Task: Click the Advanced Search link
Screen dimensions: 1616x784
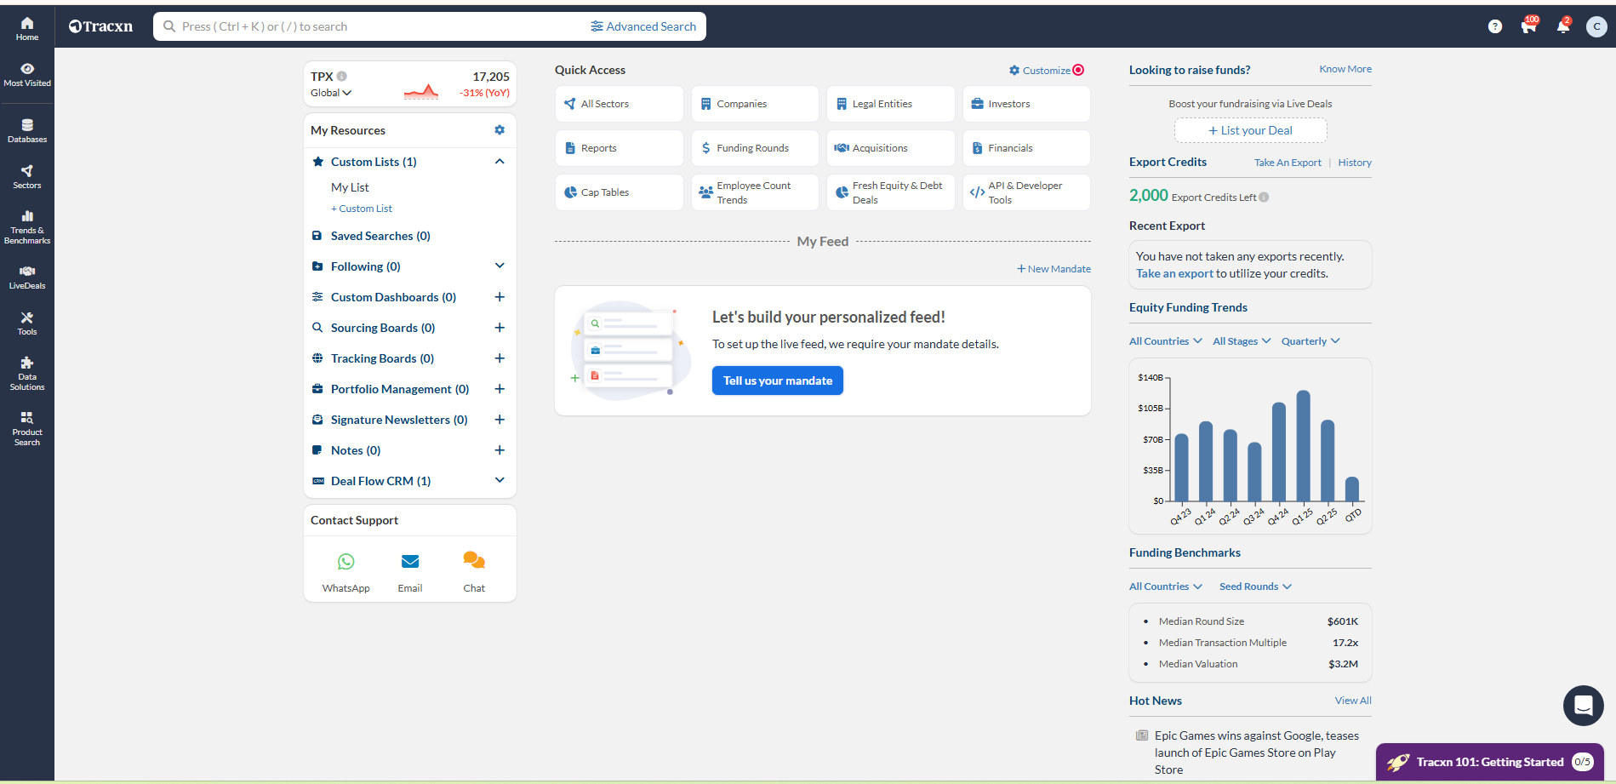Action: coord(643,26)
